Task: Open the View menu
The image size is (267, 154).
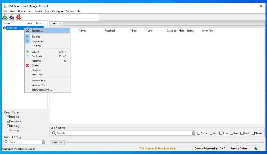Action: pyautogui.click(x=12, y=11)
